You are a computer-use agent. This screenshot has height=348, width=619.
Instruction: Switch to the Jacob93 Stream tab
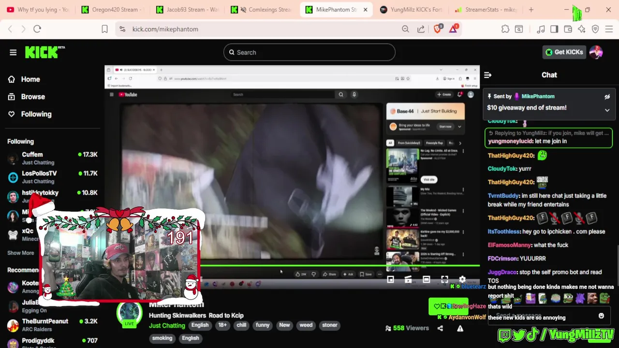186,10
